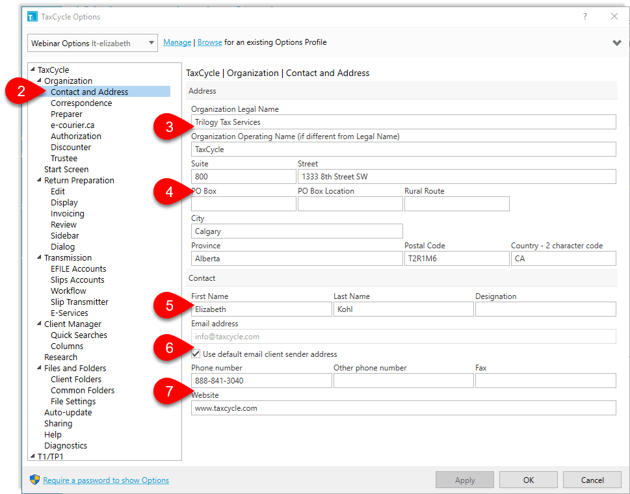The height and width of the screenshot is (494, 630).
Task: Select Invoicing in the tree
Action: pyautogui.click(x=67, y=213)
